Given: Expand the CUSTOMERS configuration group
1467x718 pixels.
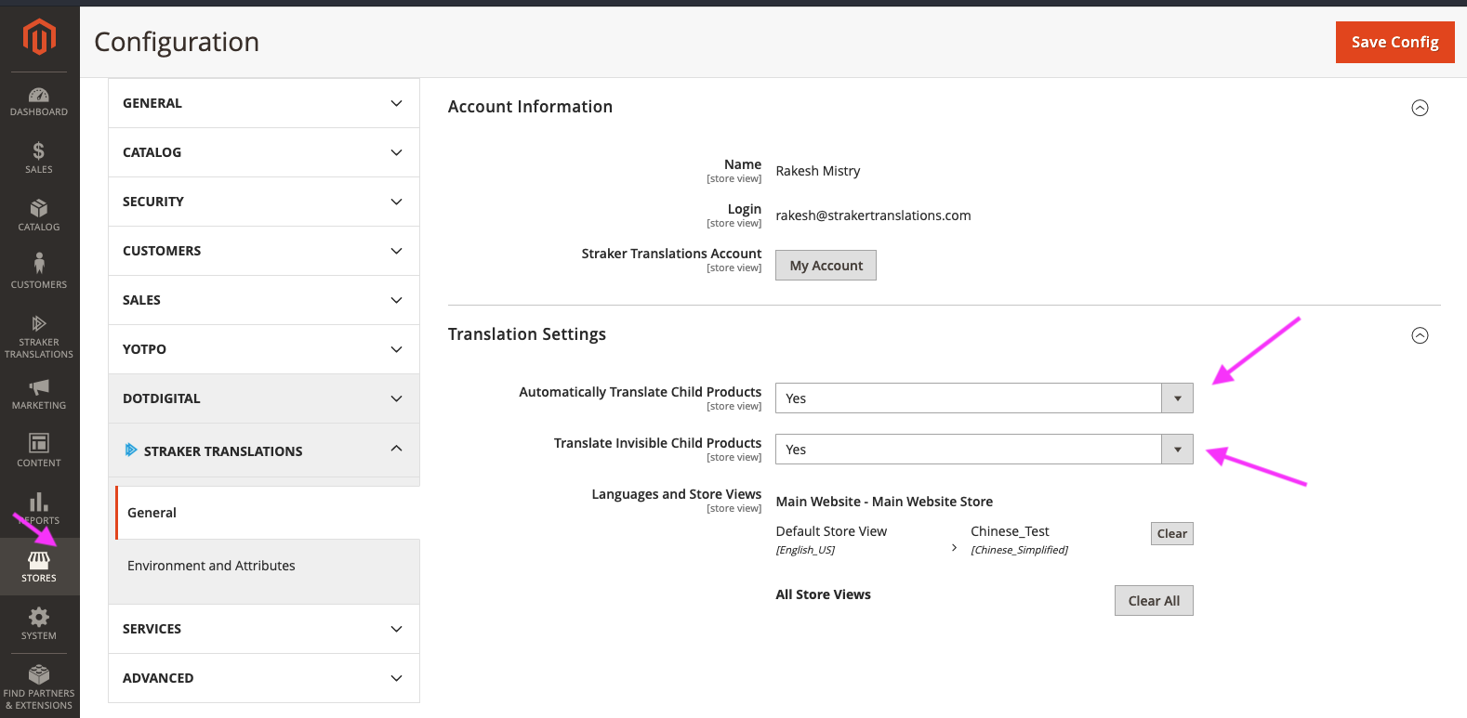Looking at the screenshot, I should pyautogui.click(x=264, y=251).
